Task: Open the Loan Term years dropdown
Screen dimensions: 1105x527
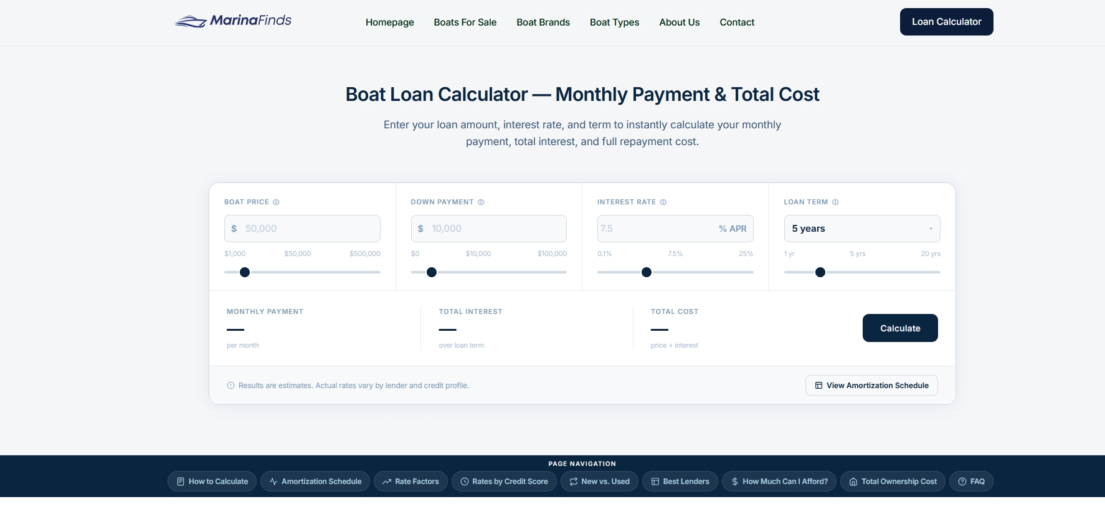Action: tap(862, 229)
